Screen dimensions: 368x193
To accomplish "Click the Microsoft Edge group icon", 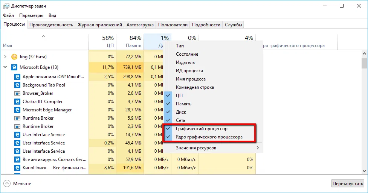I will 14,67.
